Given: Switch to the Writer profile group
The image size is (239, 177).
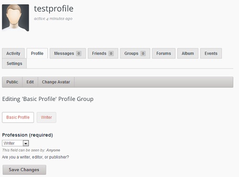Looking at the screenshot, I should (x=46, y=117).
